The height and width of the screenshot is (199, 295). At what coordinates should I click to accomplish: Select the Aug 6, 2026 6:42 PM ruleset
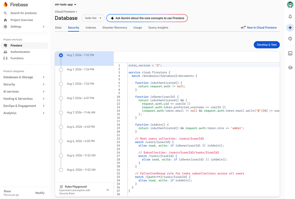84,130
